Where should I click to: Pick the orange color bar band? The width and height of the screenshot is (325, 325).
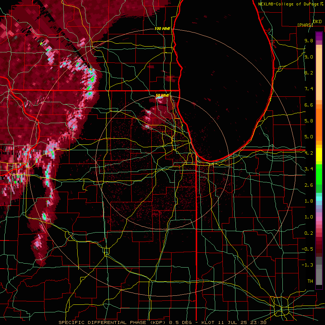(x=319, y=125)
